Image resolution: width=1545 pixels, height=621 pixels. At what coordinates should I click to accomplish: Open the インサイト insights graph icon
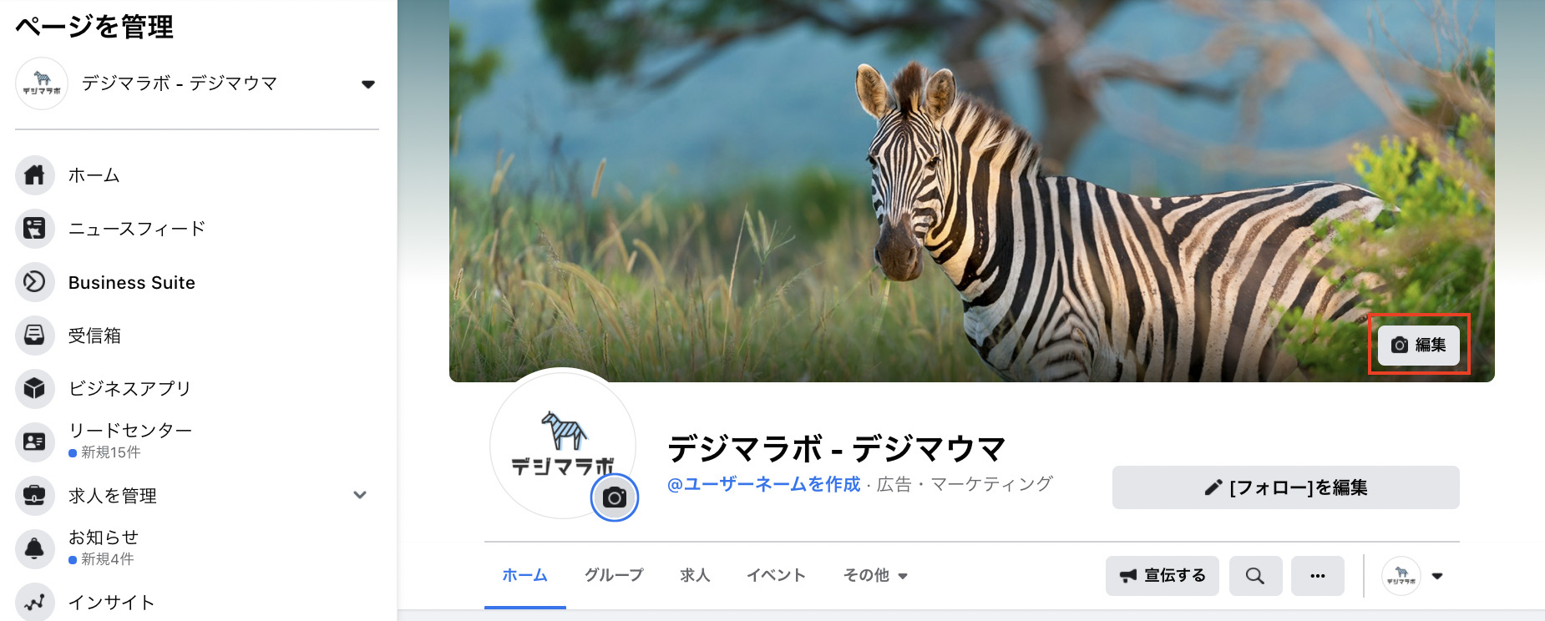(x=34, y=602)
